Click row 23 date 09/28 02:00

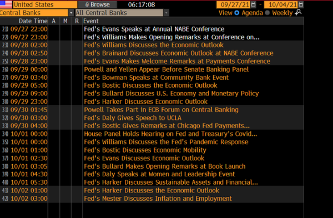click(x=29, y=45)
